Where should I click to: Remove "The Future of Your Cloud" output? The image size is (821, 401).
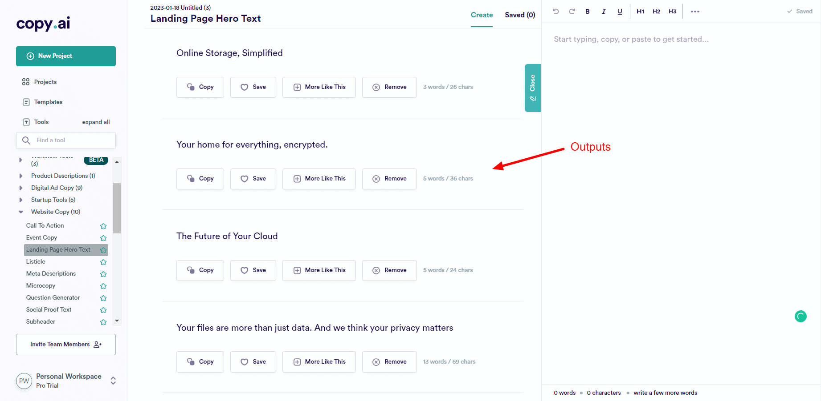click(x=389, y=270)
